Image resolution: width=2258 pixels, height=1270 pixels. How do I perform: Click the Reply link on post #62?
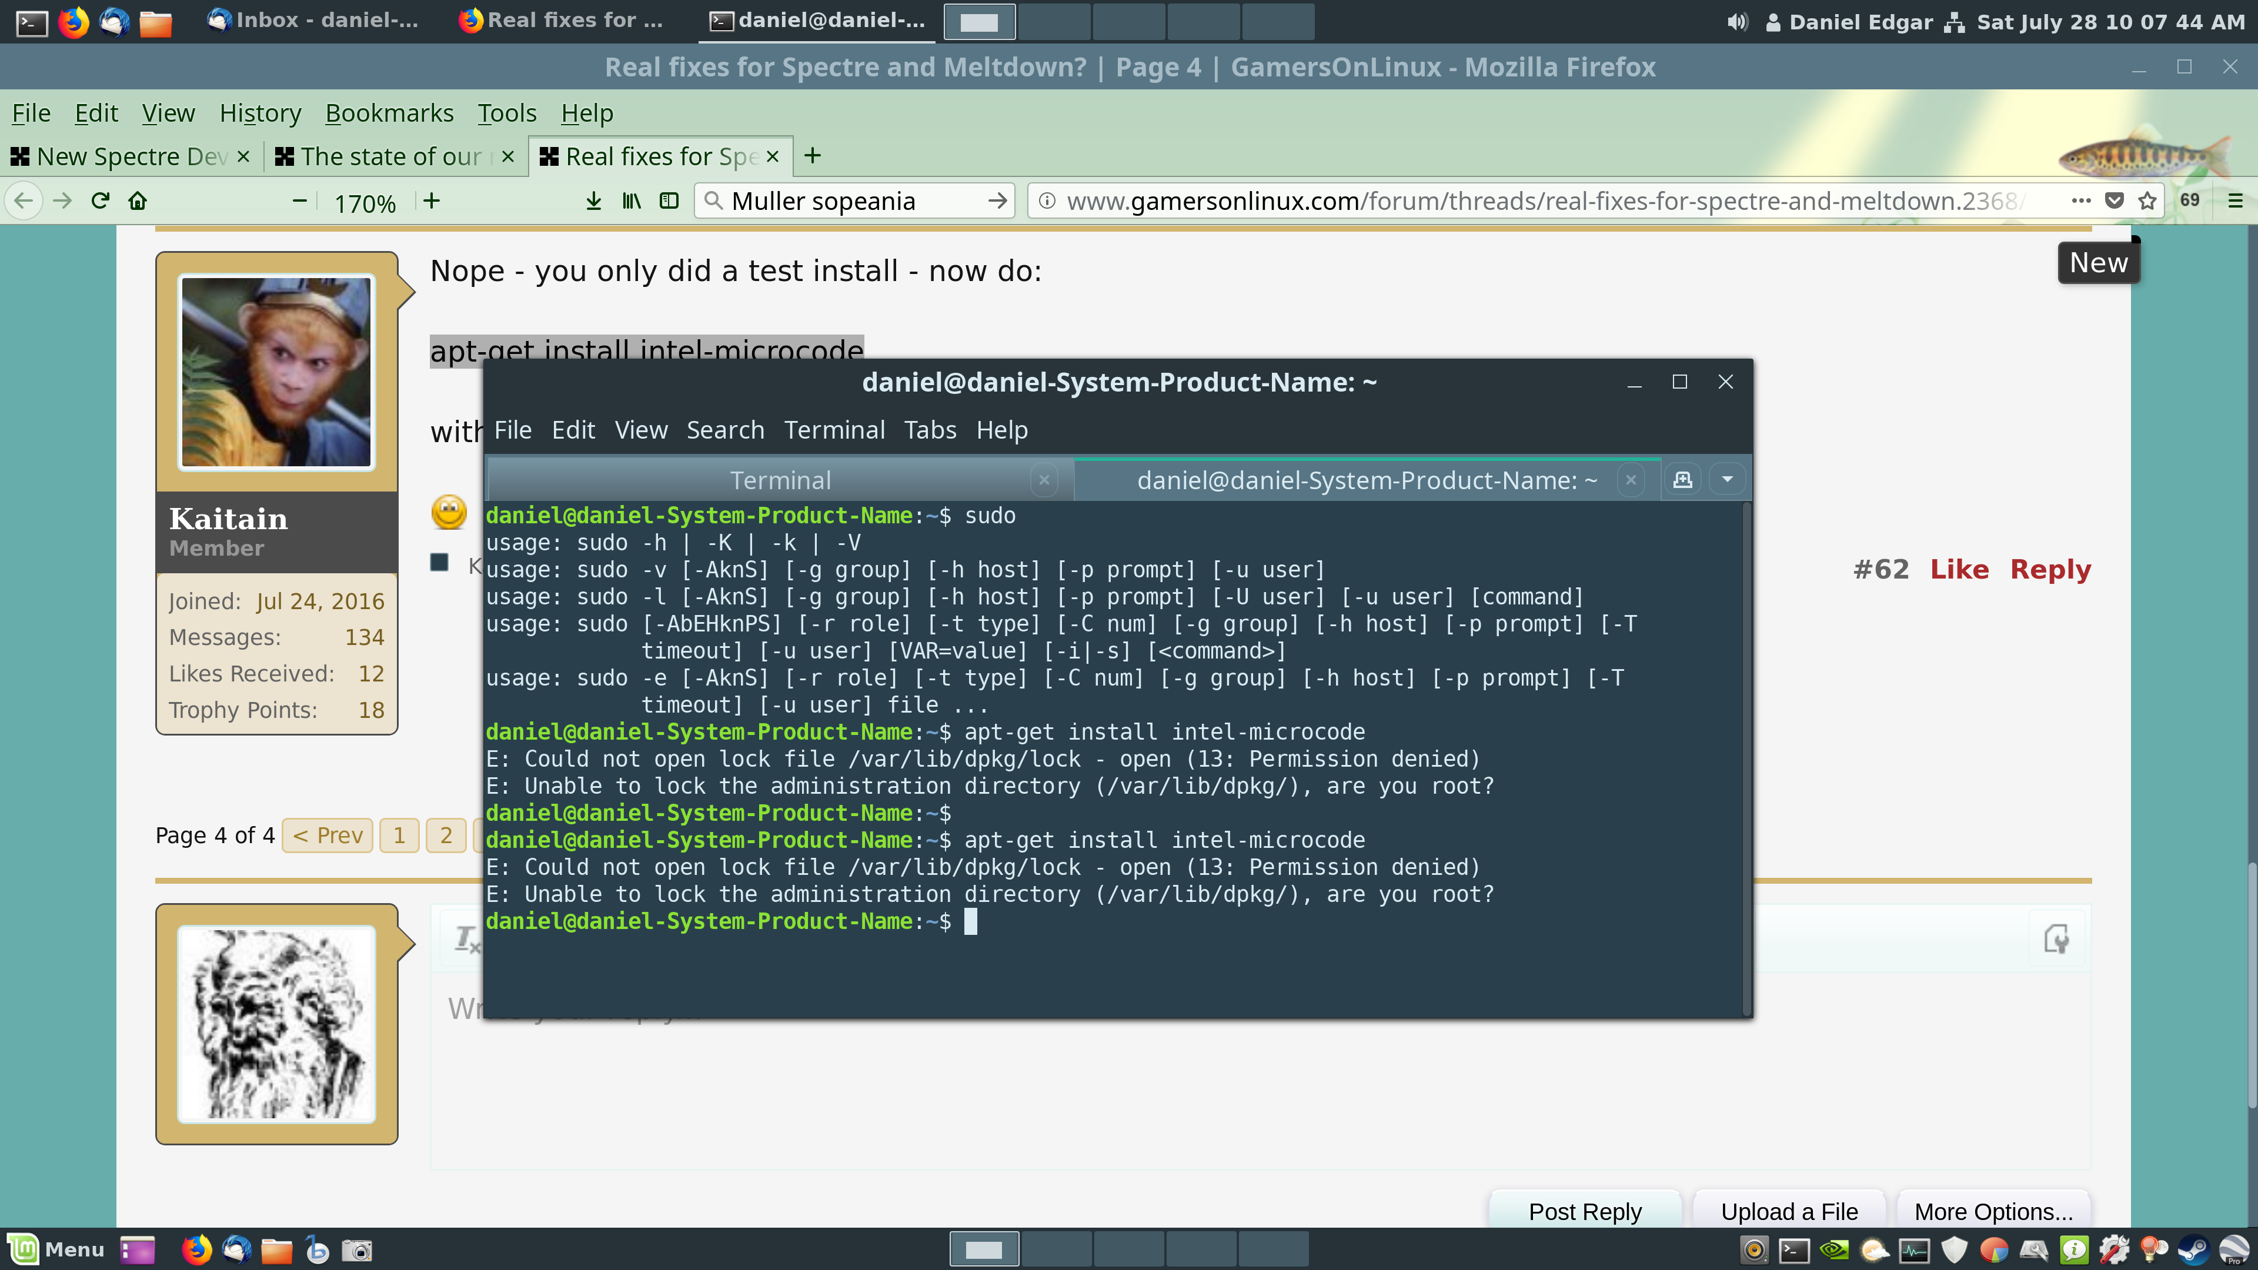(2050, 569)
